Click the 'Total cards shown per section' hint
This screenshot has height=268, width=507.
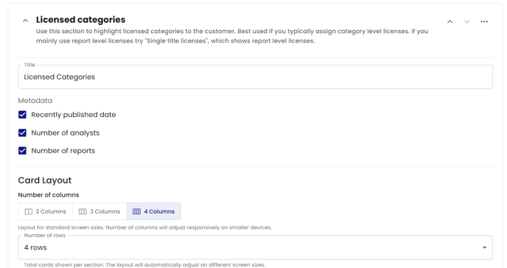[x=144, y=265]
